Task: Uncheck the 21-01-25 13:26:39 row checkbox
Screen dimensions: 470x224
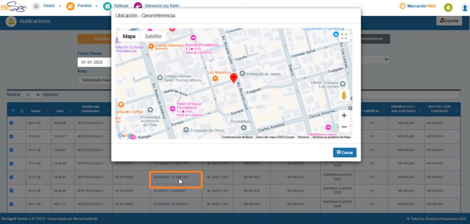Action: [11, 163]
